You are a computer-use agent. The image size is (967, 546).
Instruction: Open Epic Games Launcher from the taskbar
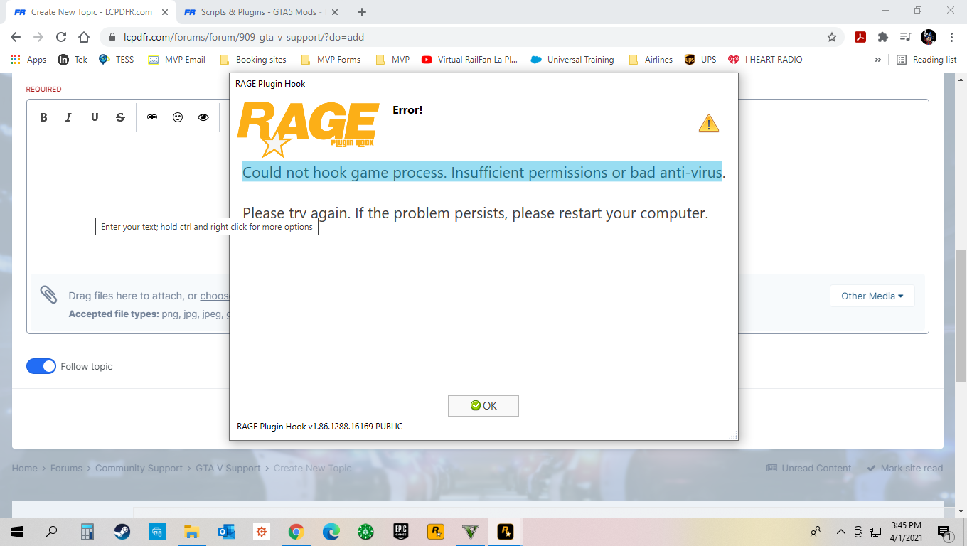(401, 531)
